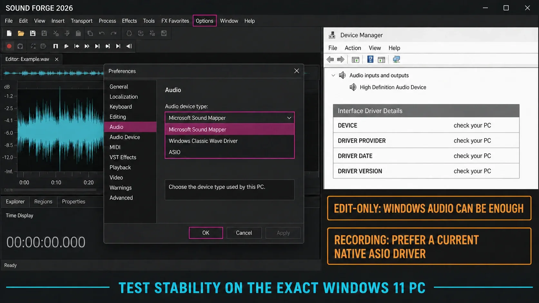Redo the action with the right-curving arrow

113,33
